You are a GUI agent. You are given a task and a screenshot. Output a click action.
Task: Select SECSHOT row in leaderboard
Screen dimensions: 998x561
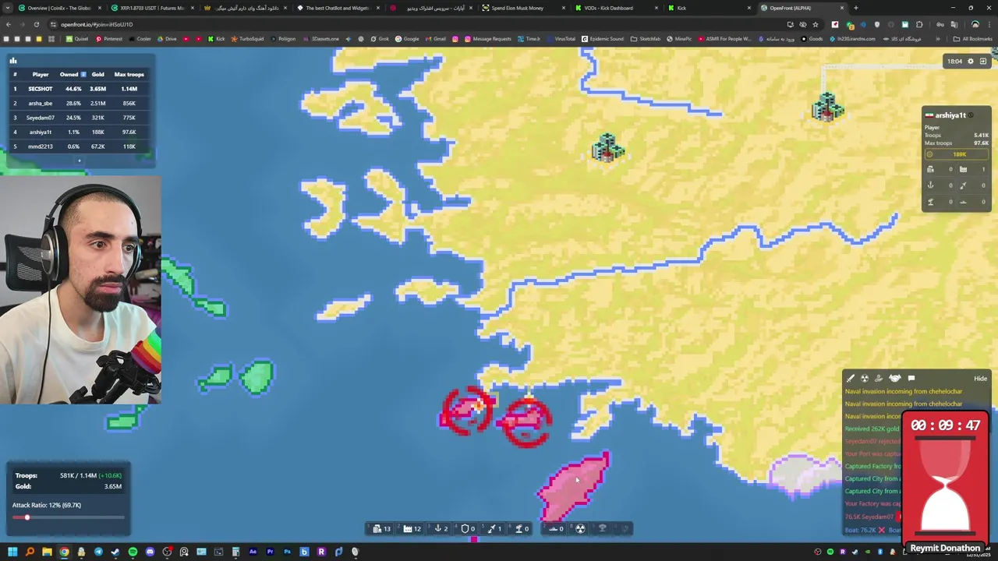coord(80,89)
